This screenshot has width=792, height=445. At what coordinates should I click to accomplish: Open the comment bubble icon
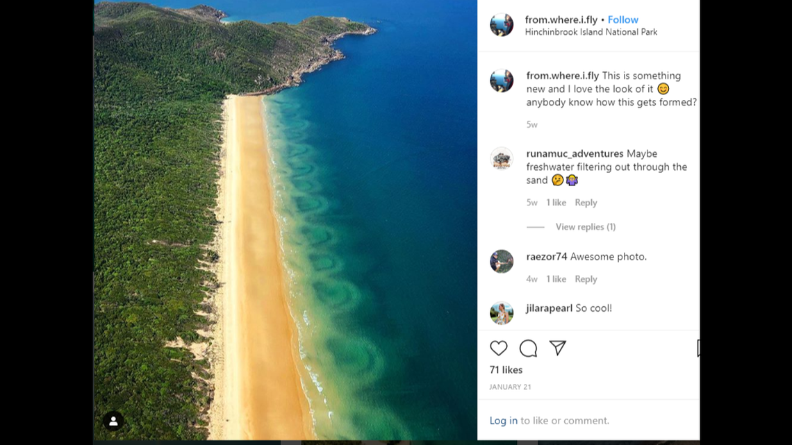click(528, 348)
